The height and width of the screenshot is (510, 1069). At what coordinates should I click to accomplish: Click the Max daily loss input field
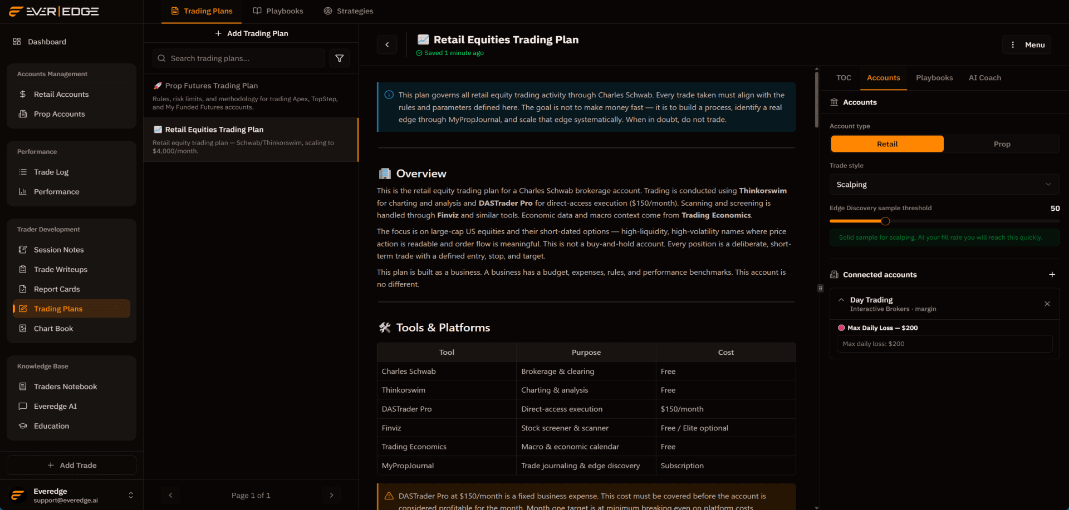tap(944, 344)
